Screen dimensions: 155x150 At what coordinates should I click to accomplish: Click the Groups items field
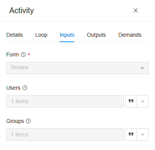(x=65, y=135)
